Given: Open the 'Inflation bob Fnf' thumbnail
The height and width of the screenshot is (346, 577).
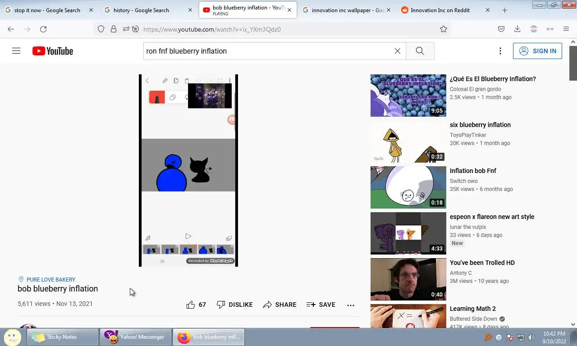Looking at the screenshot, I should 408,187.
